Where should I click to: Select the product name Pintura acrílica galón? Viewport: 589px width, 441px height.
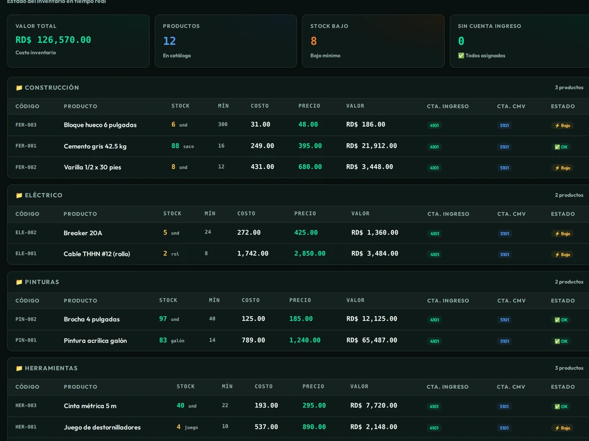(x=96, y=341)
